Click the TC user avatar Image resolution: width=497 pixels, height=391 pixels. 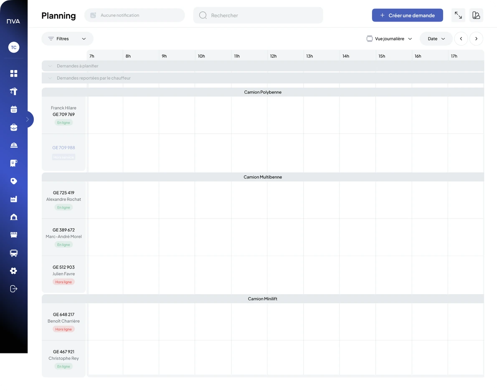click(x=14, y=48)
